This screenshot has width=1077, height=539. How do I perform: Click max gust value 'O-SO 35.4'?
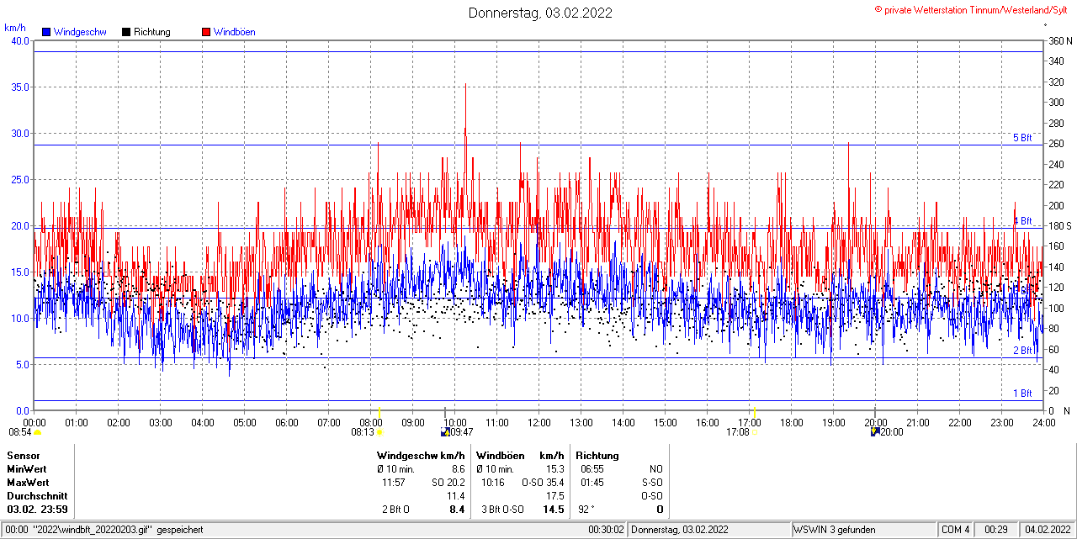click(543, 483)
